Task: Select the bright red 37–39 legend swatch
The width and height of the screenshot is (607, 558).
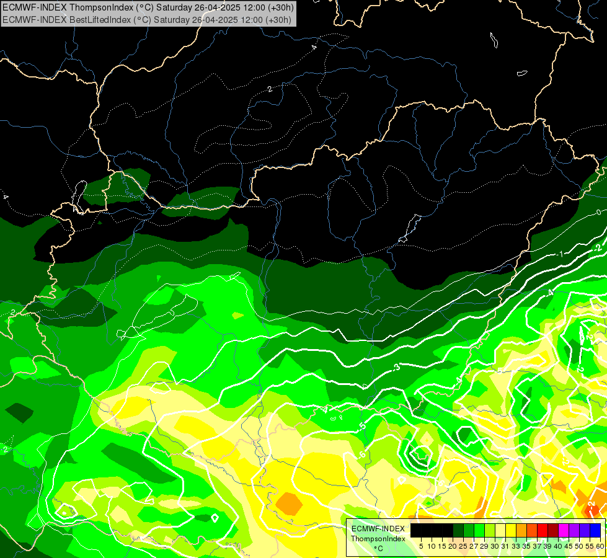Action: [543, 530]
